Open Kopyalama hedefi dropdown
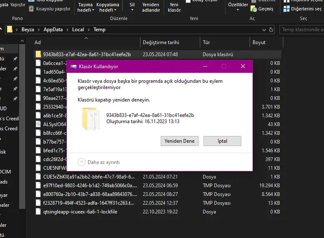324x238 pixels. click(x=108, y=7)
